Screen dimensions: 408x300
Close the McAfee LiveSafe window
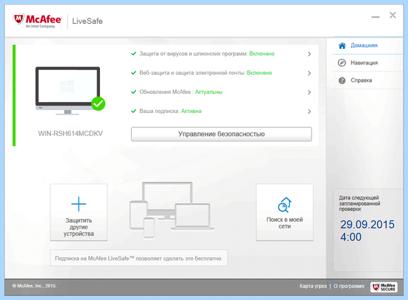coord(392,16)
